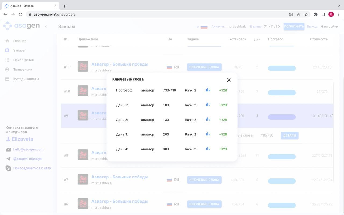Open the @asogen_manager Telegram link
344x215 pixels.
28,159
